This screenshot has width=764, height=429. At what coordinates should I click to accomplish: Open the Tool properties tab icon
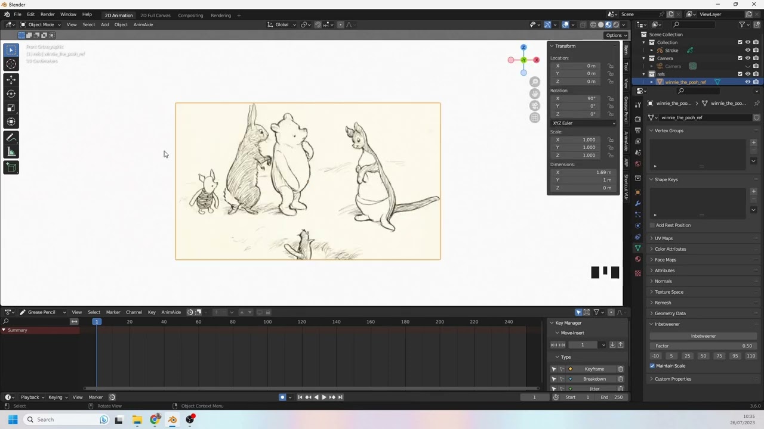(637, 105)
